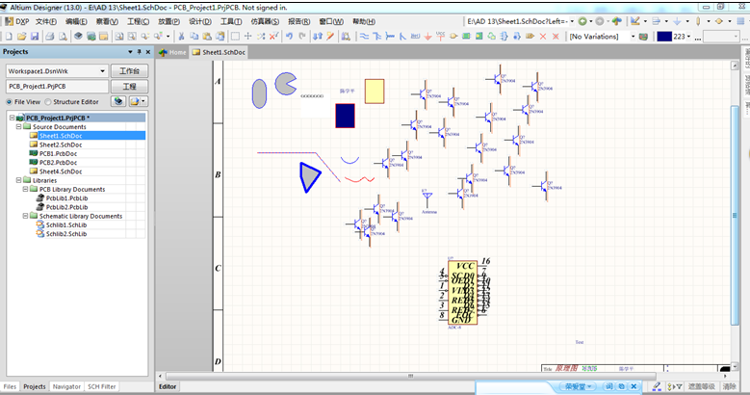This screenshot has height=395, width=750.
Task: Place a VCC power port
Action: [439, 37]
